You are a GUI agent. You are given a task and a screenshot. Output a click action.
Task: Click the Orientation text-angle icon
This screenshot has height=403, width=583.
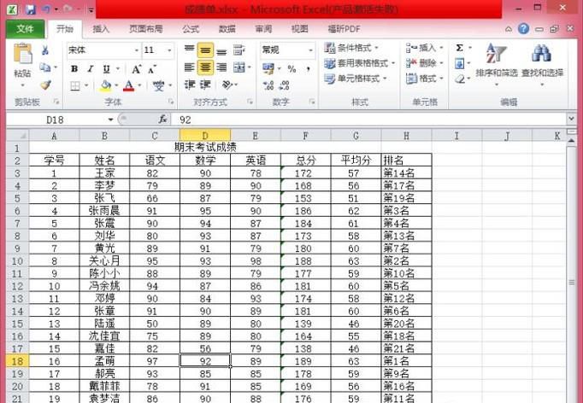(227, 85)
